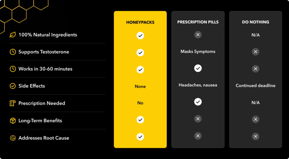Screen dimensions: 289x159
Task: Click Prescription Pills X for 100% Natural Ingredients
Action: 198,35
